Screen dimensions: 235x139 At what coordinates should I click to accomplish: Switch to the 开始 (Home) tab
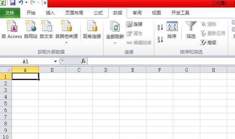point(31,13)
